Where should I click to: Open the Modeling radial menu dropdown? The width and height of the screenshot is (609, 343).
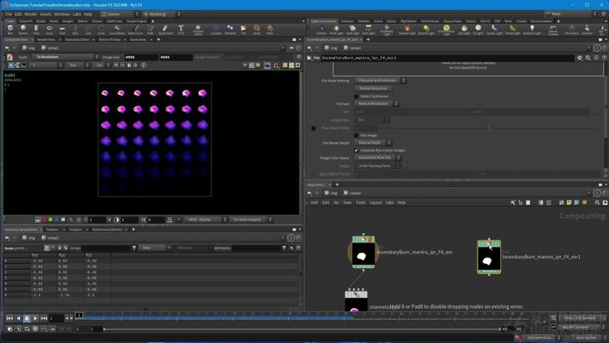pyautogui.click(x=161, y=14)
